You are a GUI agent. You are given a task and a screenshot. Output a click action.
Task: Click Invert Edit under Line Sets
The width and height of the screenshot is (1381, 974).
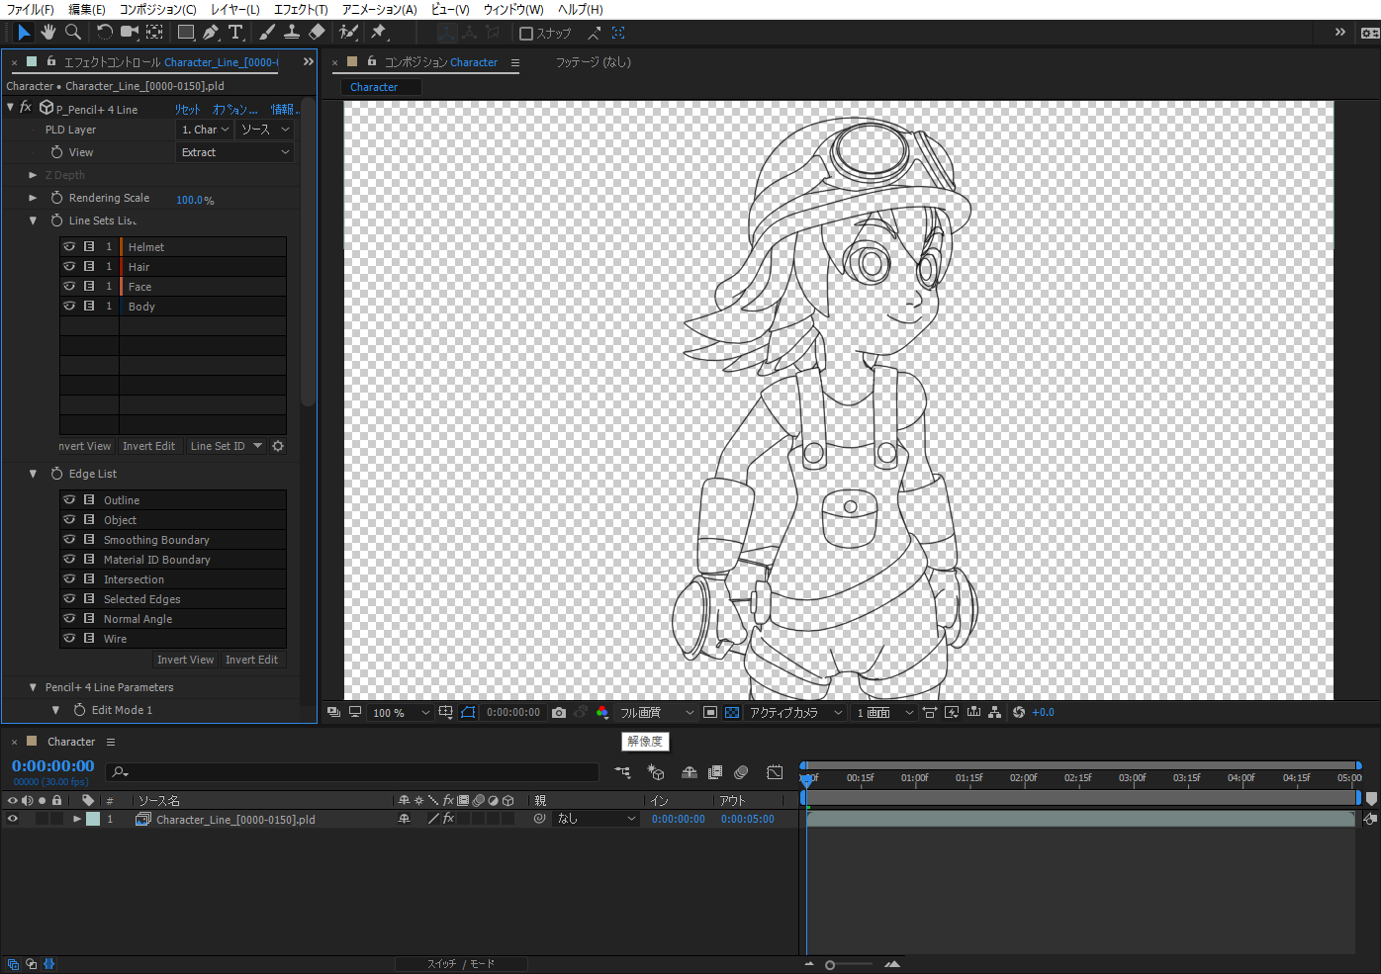pyautogui.click(x=149, y=446)
